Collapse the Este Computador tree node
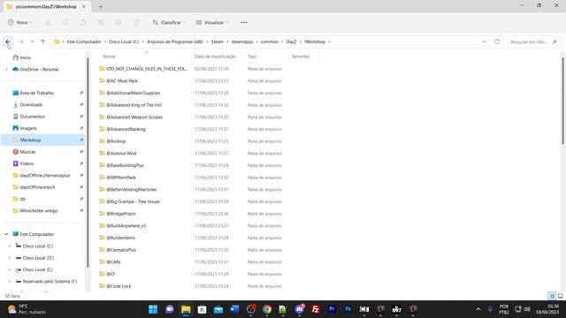 (6, 234)
